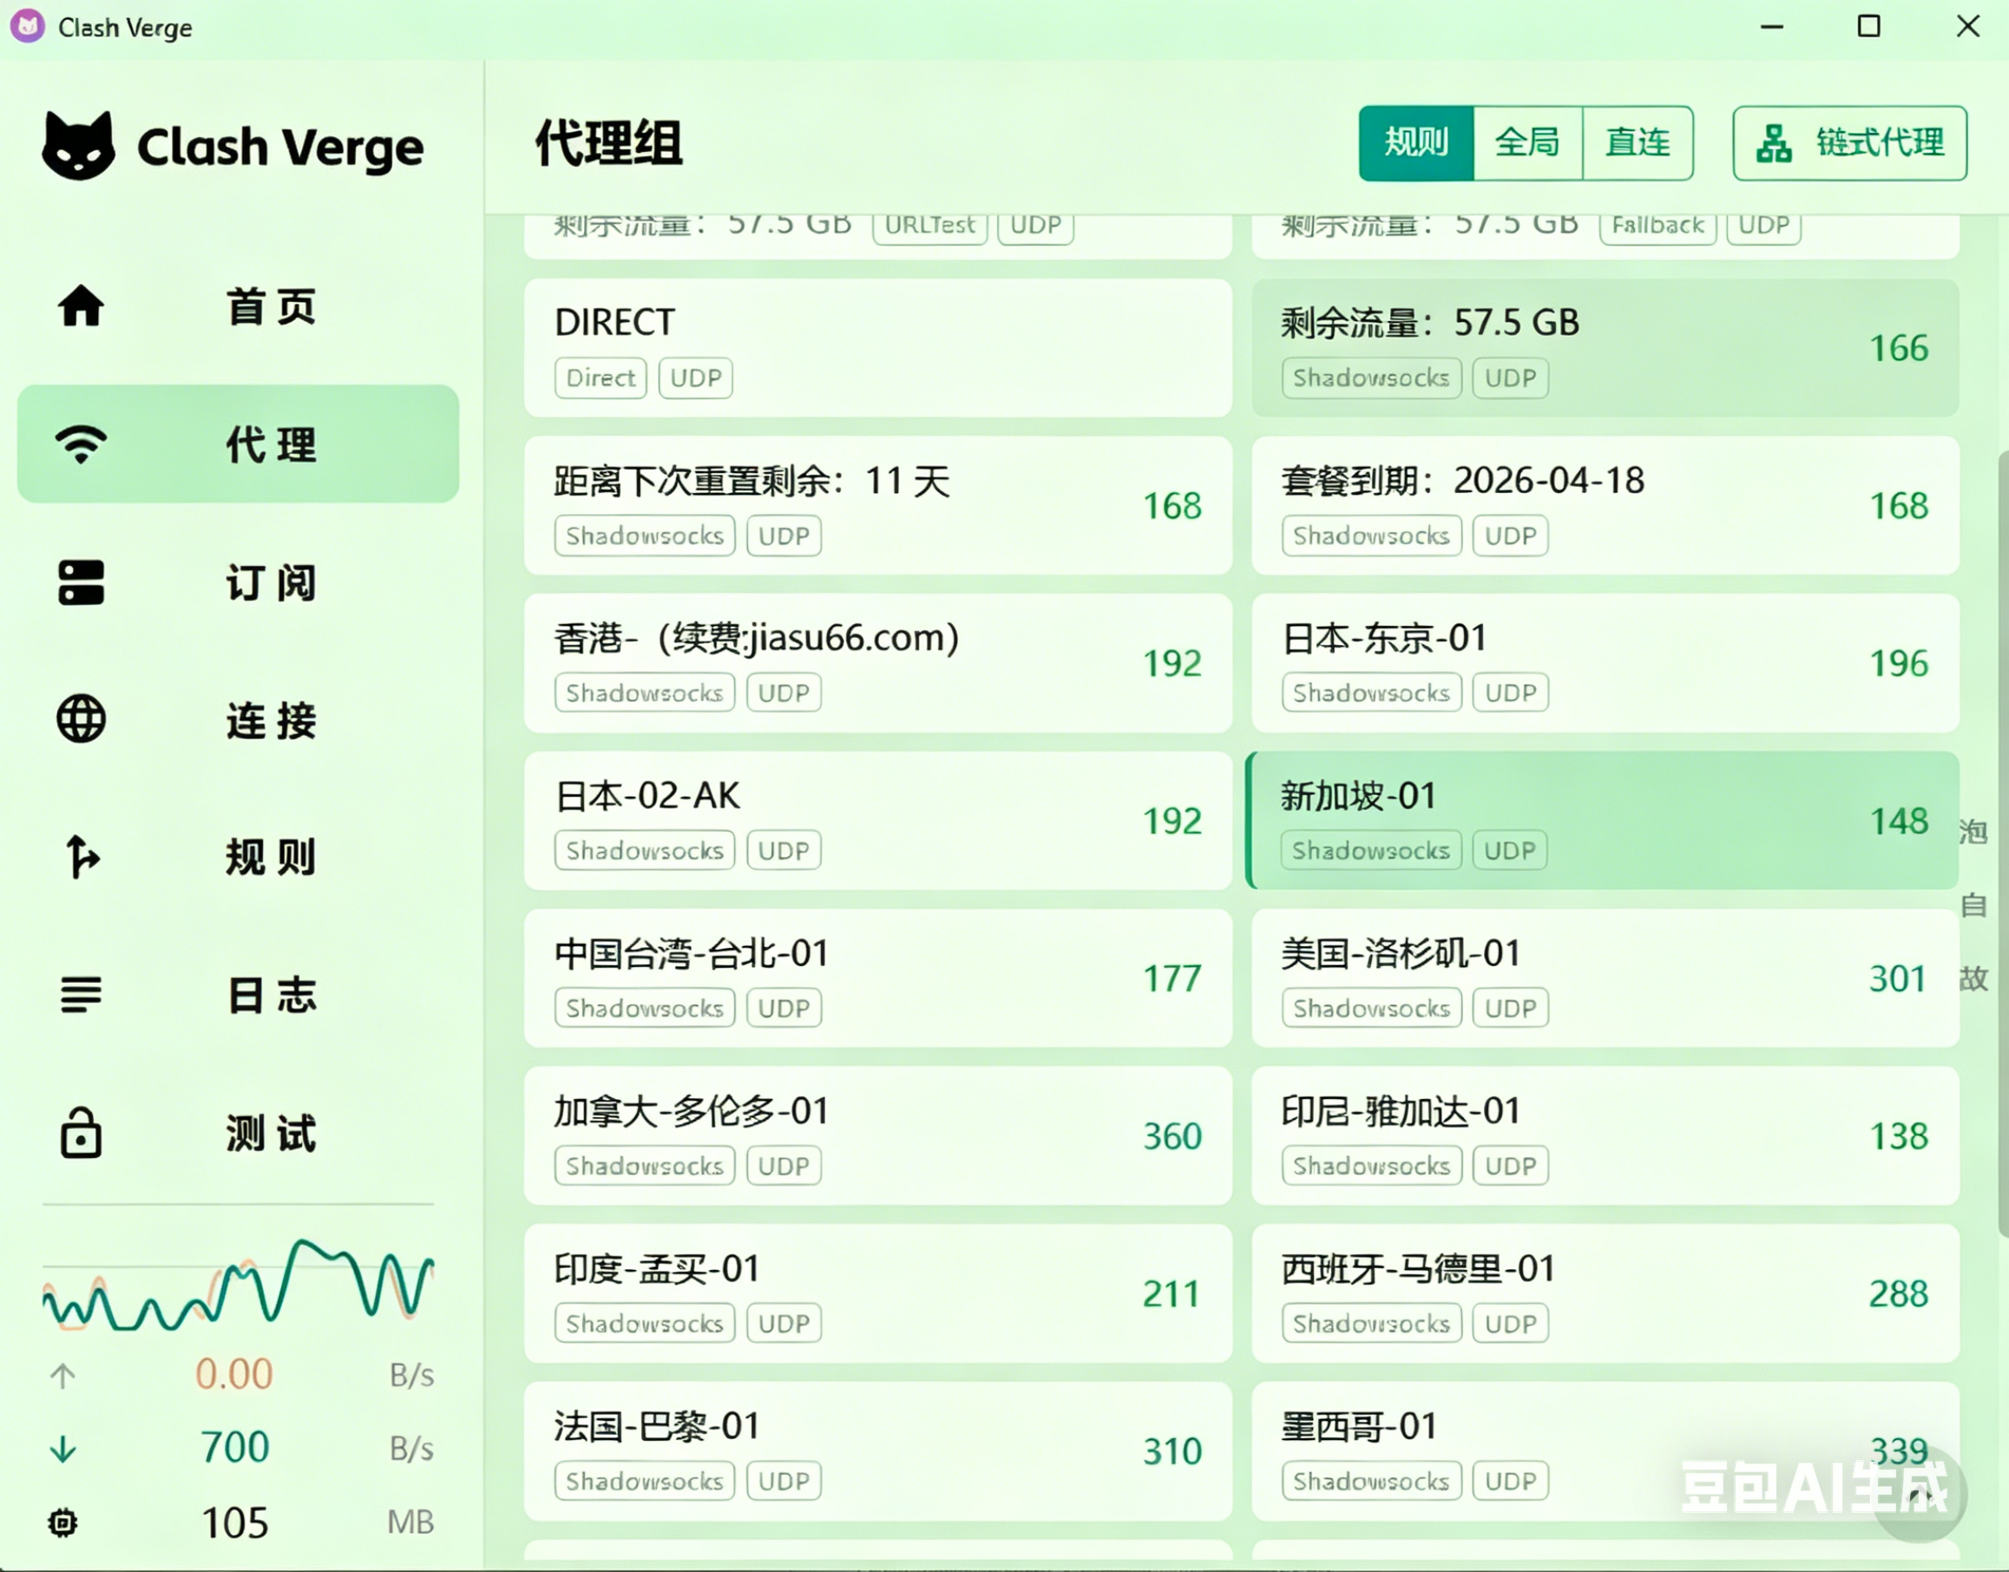2009x1572 pixels.
Task: Open the 测试 test page
Action: [239, 1132]
